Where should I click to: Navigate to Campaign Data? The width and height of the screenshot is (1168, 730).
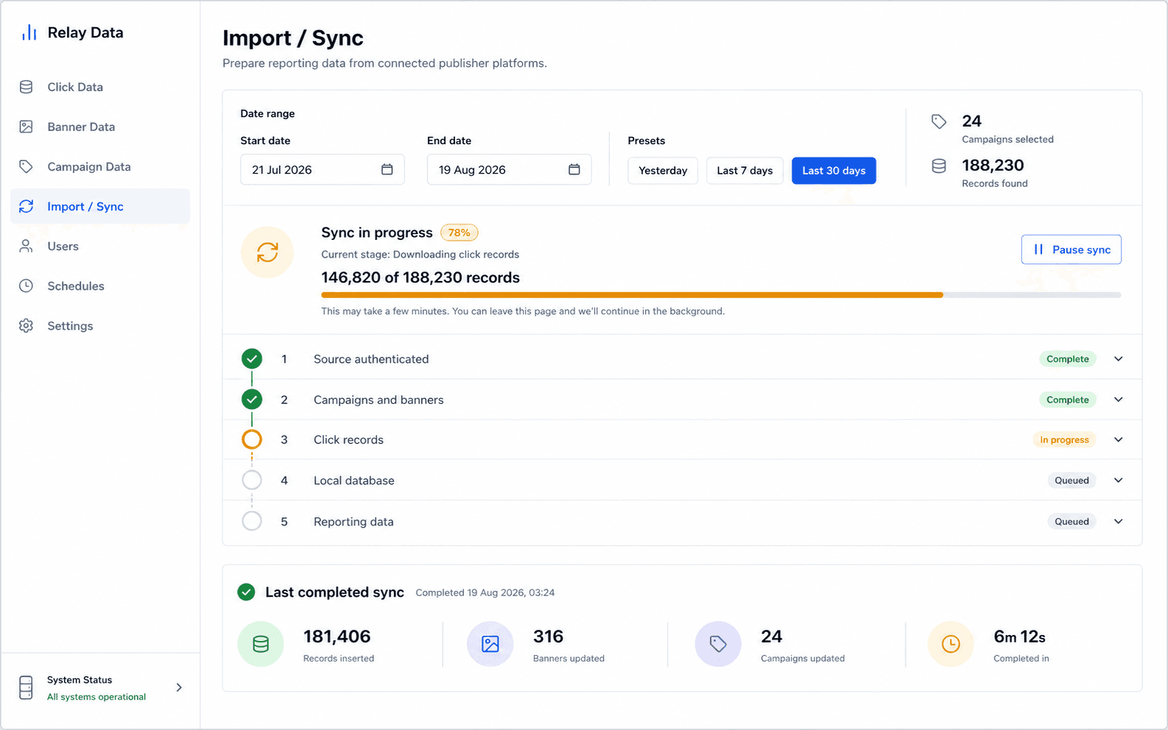100,166
